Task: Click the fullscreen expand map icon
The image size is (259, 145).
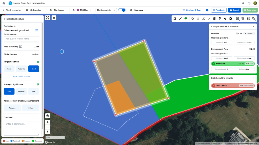Action: point(48,18)
